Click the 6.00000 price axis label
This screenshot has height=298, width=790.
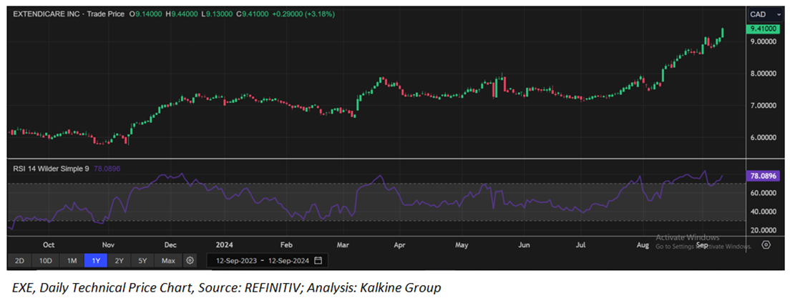pos(762,137)
